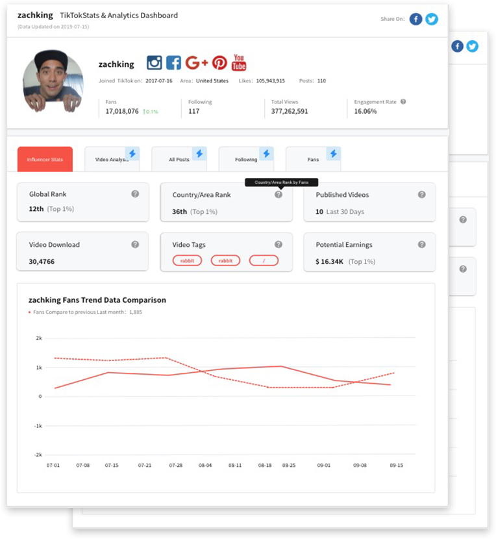This screenshot has height=539, width=496.
Task: Click Following count 117
Action: [x=194, y=111]
